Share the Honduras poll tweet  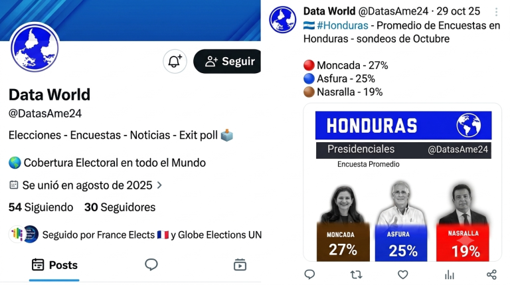491,274
